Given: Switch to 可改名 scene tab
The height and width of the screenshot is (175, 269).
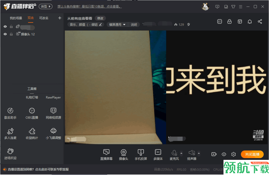Looking at the screenshot, I should point(44,18).
